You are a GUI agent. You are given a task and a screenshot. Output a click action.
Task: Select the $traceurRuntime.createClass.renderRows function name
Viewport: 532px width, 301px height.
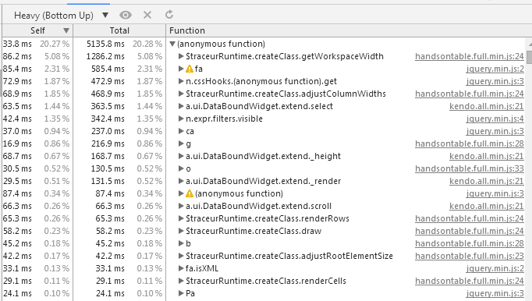pos(268,218)
